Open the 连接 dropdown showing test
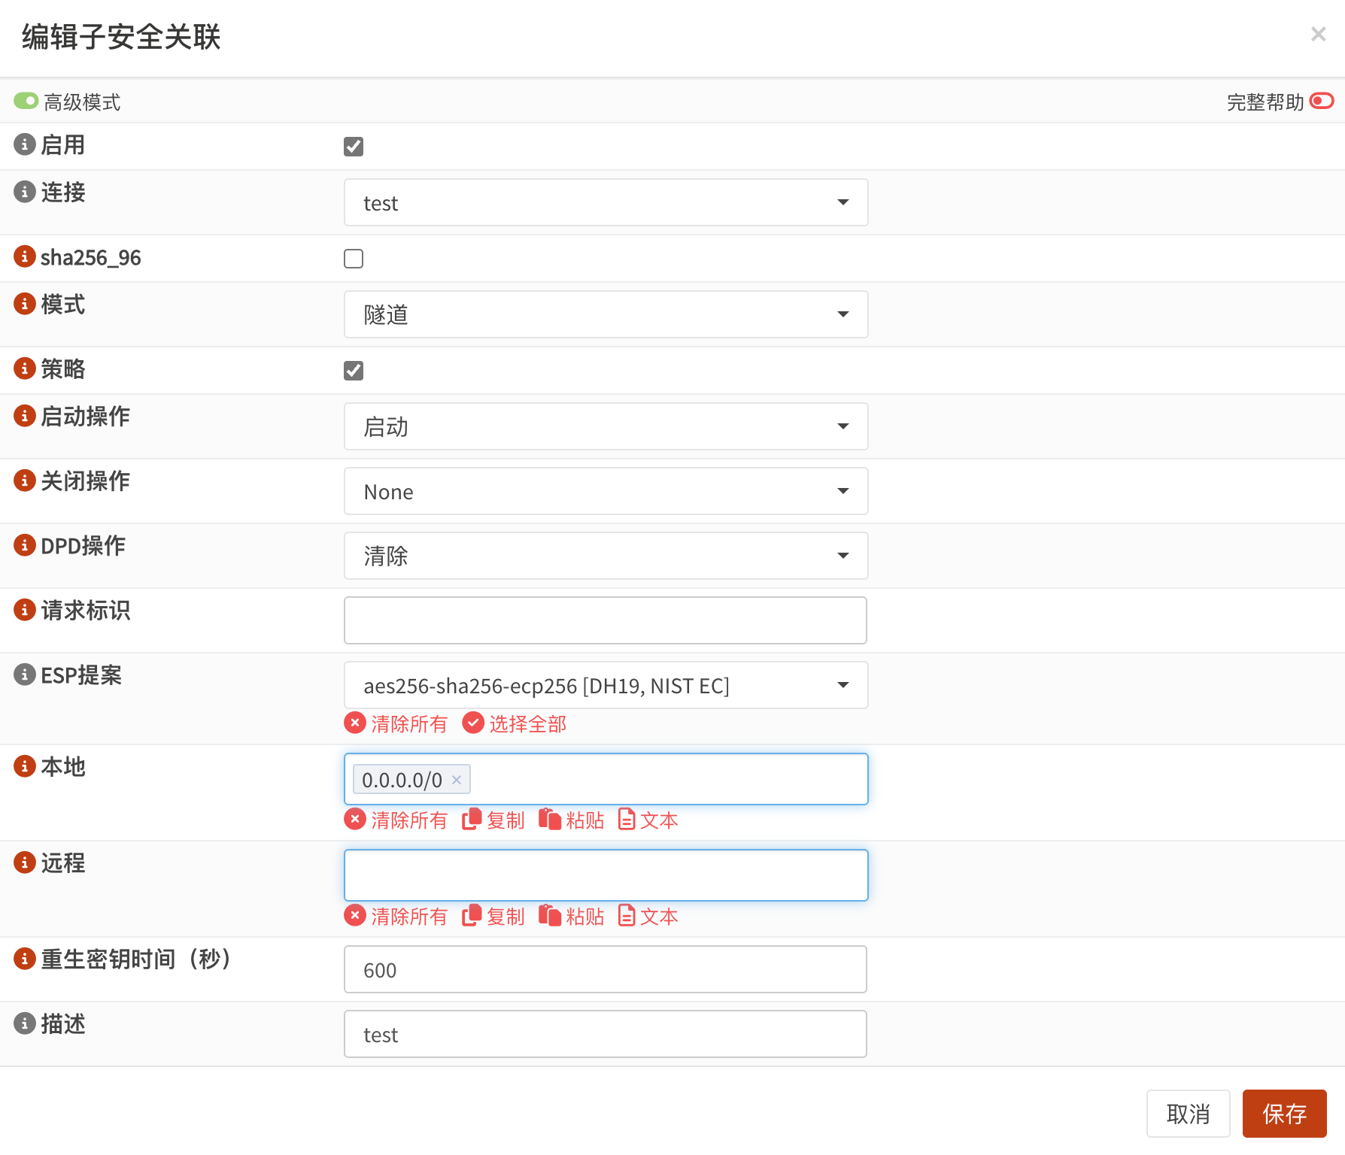 point(606,203)
